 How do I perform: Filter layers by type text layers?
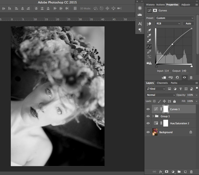click(181, 89)
